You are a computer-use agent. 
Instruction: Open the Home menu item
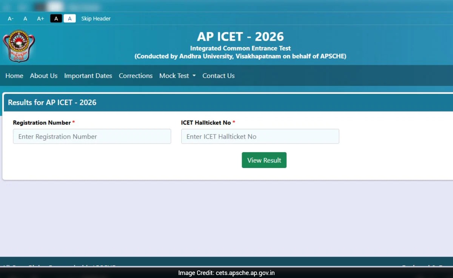[14, 76]
